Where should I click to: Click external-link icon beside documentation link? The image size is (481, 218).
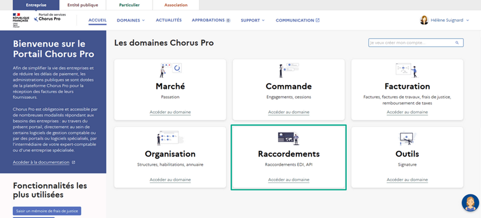click(73, 162)
